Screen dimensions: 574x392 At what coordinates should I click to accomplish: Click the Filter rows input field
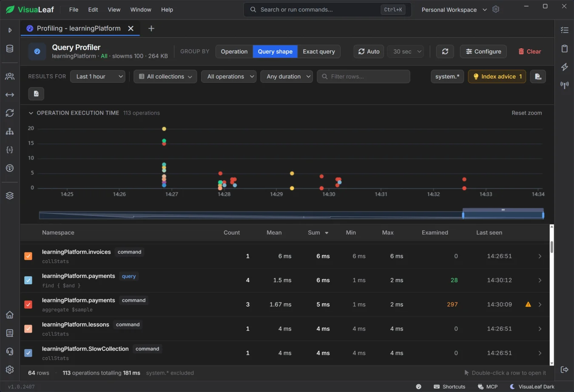coord(364,76)
